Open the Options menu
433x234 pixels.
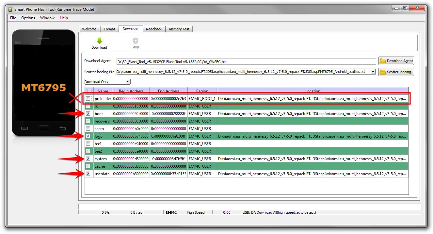28,18
